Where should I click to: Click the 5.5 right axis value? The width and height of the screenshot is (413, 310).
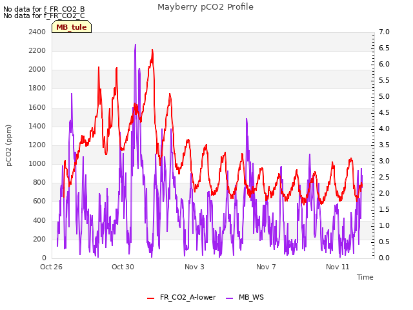click(384, 80)
